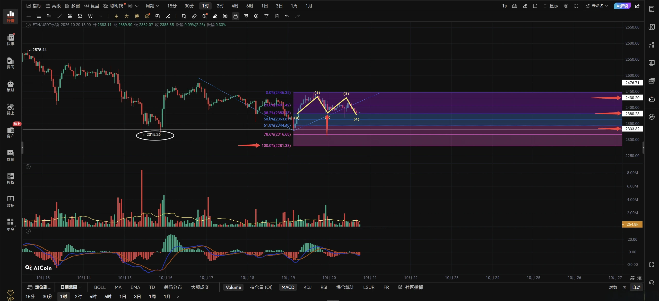The width and height of the screenshot is (659, 301).
Task: Click the 264.8k volume value label
Action: (632, 224)
